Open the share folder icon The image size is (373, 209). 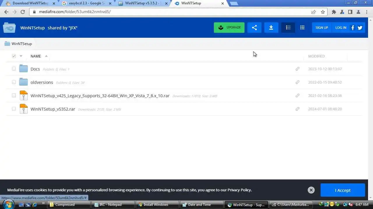254,28
